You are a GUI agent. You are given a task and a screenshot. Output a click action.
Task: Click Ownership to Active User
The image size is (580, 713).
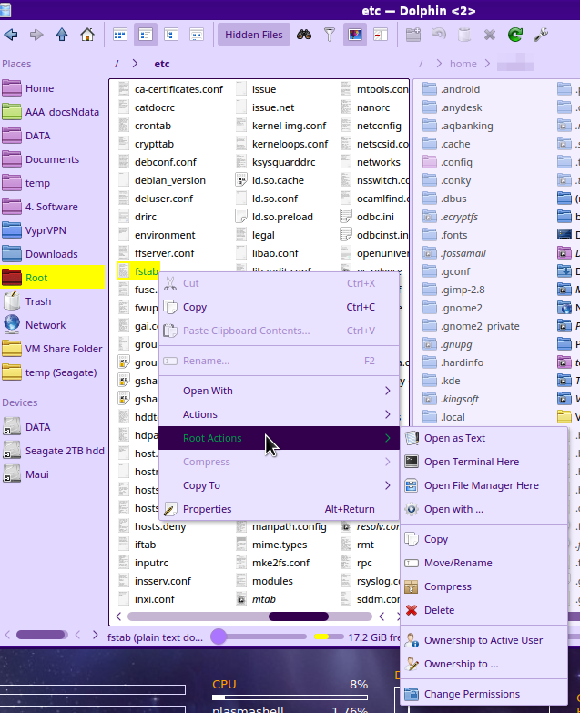point(483,640)
